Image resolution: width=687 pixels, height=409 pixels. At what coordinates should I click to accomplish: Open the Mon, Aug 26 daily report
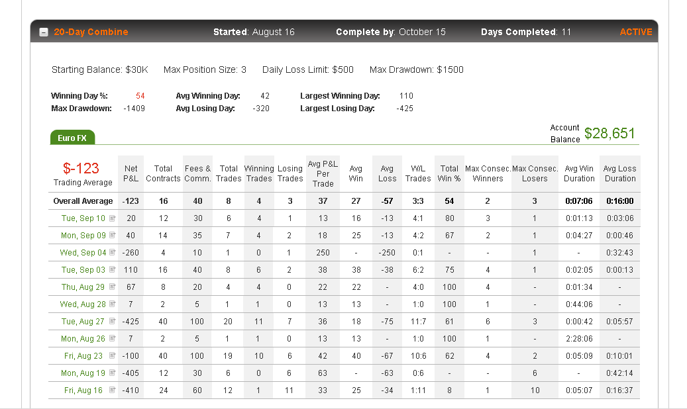pos(83,338)
